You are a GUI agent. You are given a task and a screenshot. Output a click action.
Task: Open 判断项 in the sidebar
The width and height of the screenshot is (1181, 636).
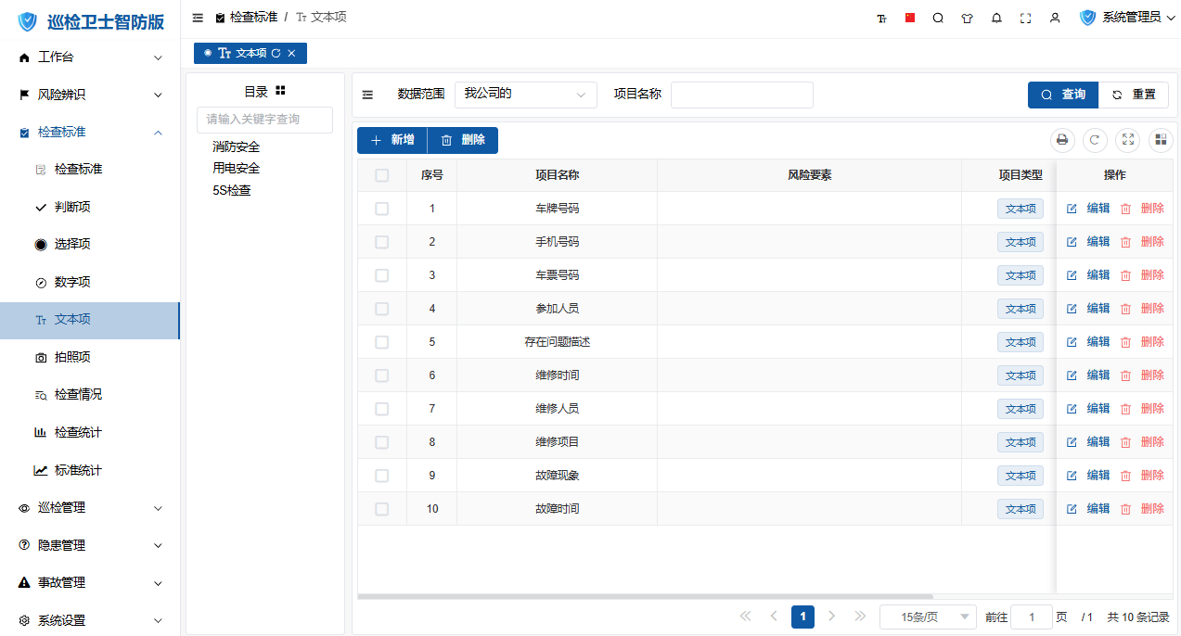[x=90, y=208]
